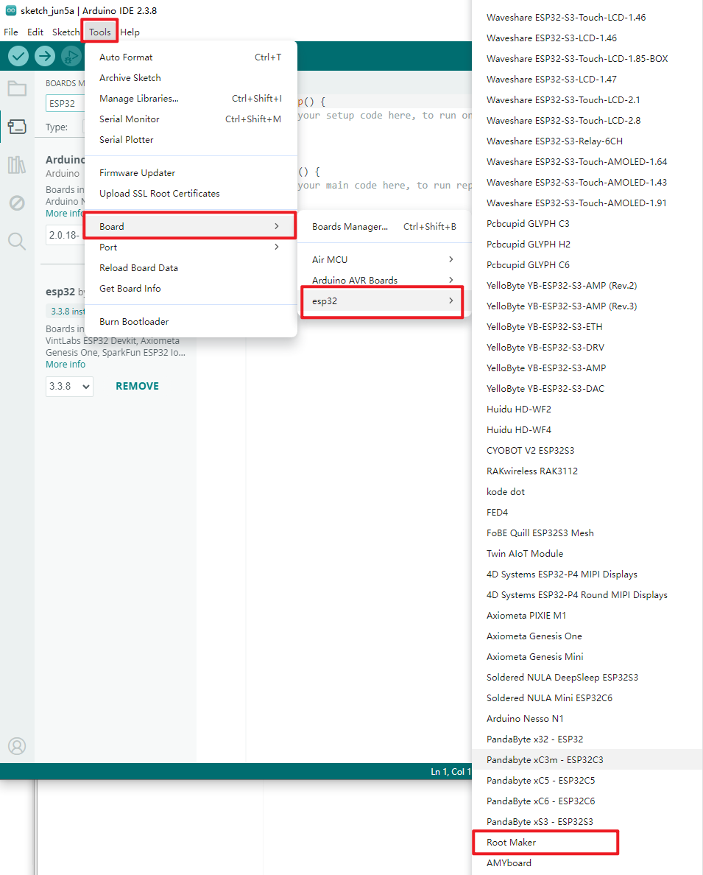Select Firmware Updater menu entry

190,172
